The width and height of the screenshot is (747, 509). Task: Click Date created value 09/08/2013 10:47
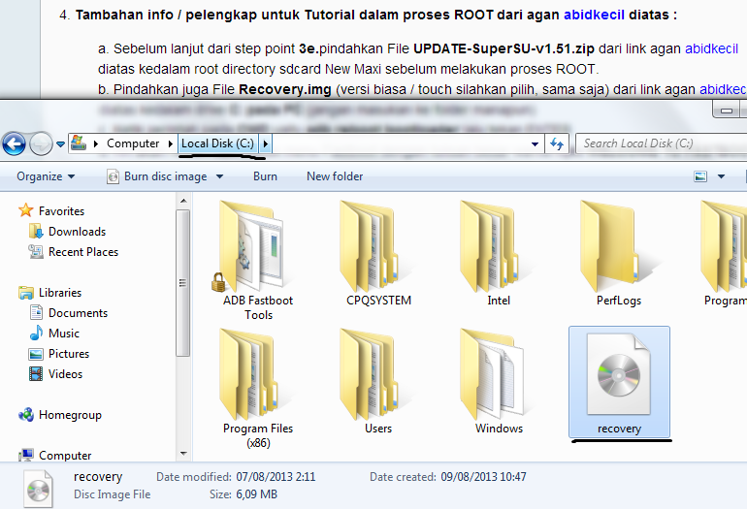483,477
